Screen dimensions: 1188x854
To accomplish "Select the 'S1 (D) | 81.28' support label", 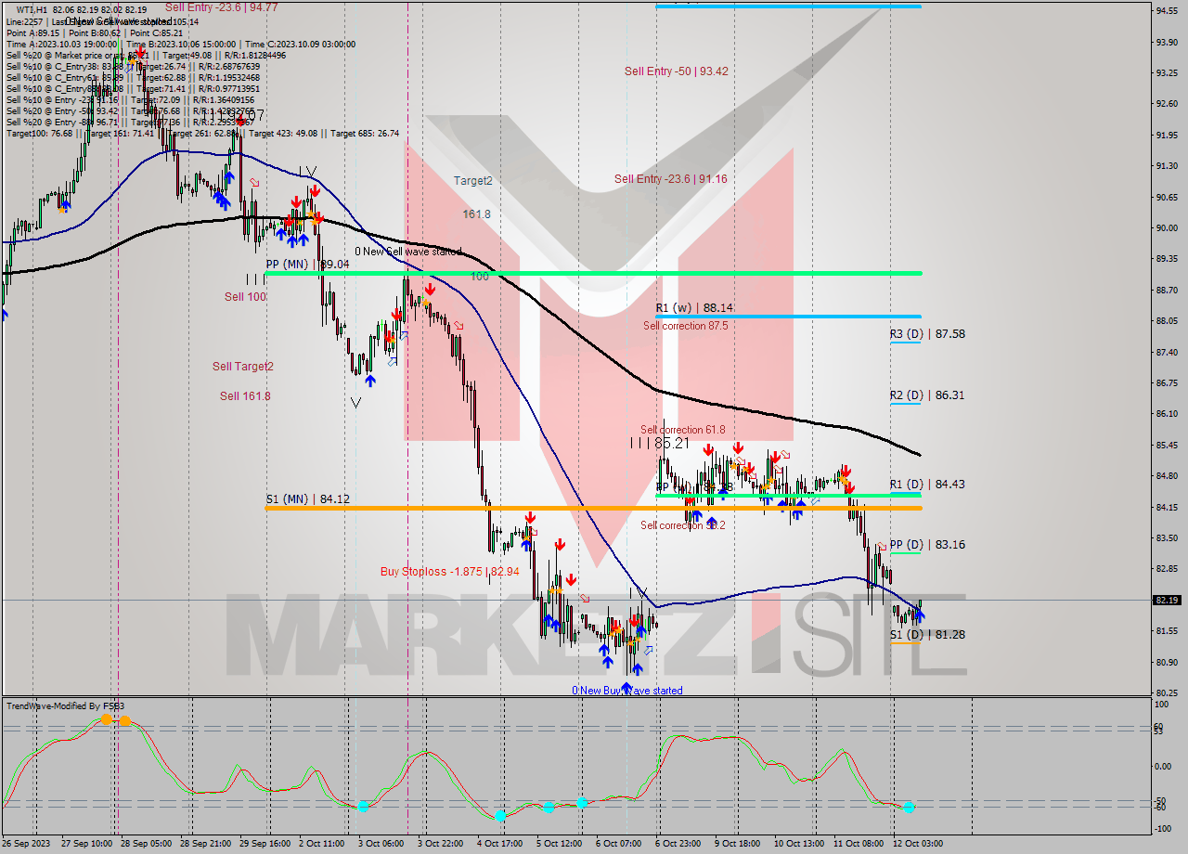I will click(x=927, y=635).
